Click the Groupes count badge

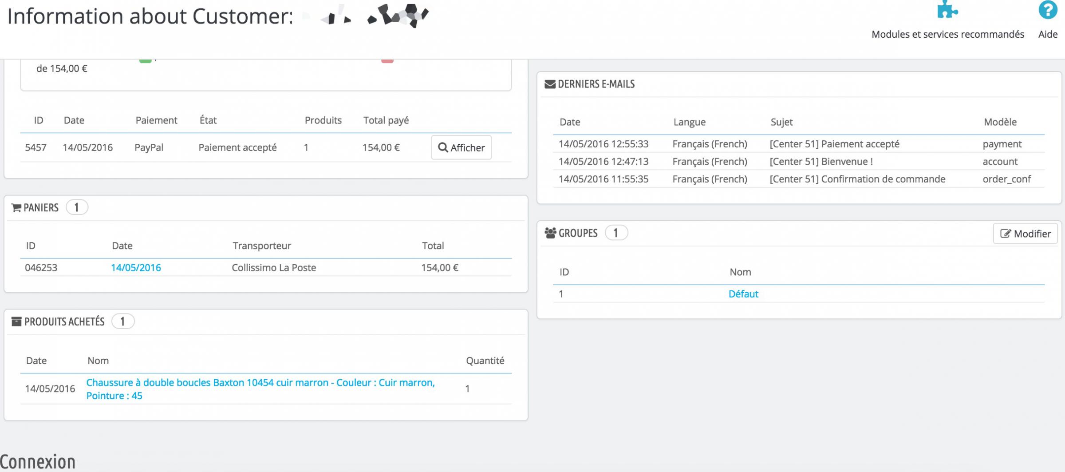point(615,233)
